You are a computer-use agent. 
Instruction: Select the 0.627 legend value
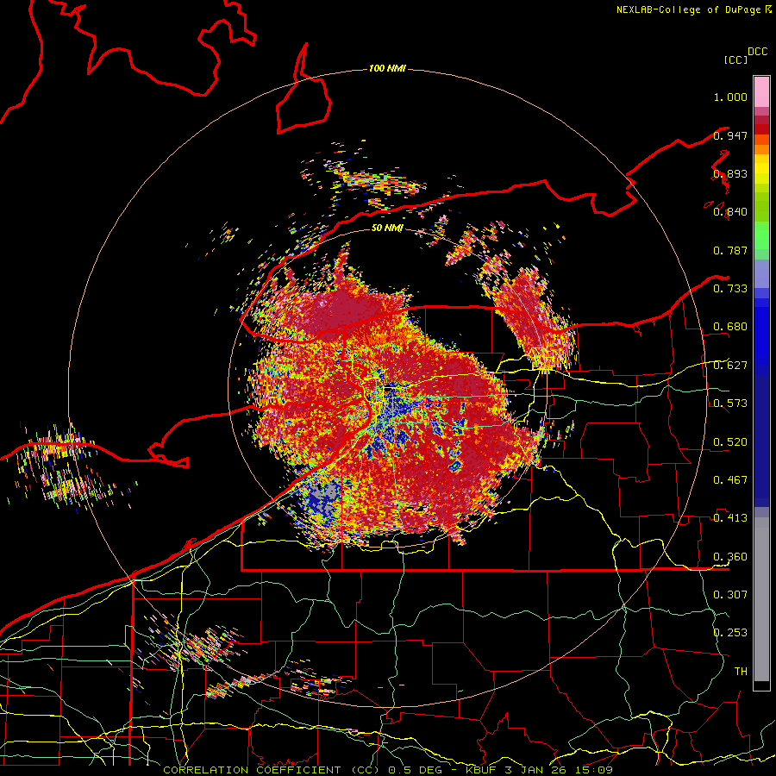coord(730,365)
